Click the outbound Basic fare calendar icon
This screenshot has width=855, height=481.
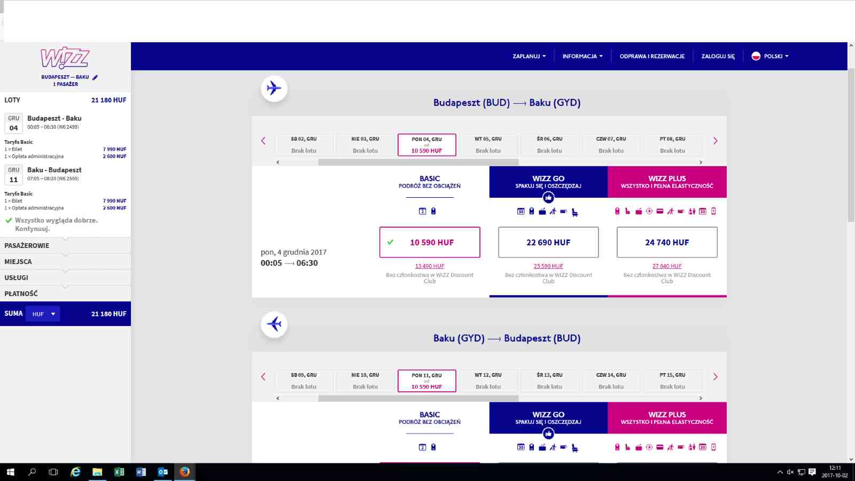pos(422,211)
